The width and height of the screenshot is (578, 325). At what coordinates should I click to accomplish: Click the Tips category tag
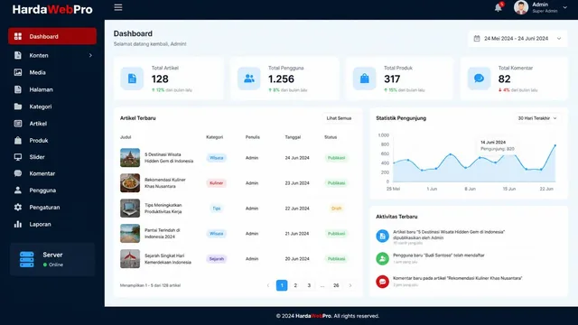click(217, 209)
